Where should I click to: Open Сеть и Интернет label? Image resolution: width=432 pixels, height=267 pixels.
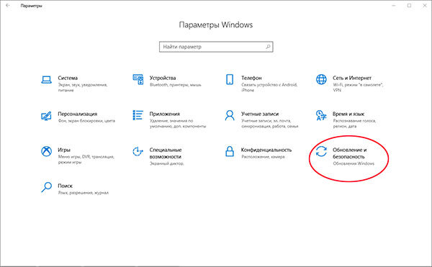click(x=352, y=78)
